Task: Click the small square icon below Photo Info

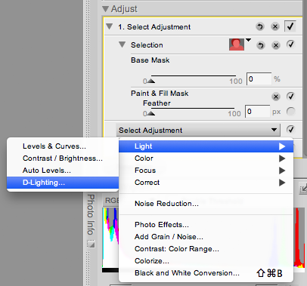Action: pos(91,244)
